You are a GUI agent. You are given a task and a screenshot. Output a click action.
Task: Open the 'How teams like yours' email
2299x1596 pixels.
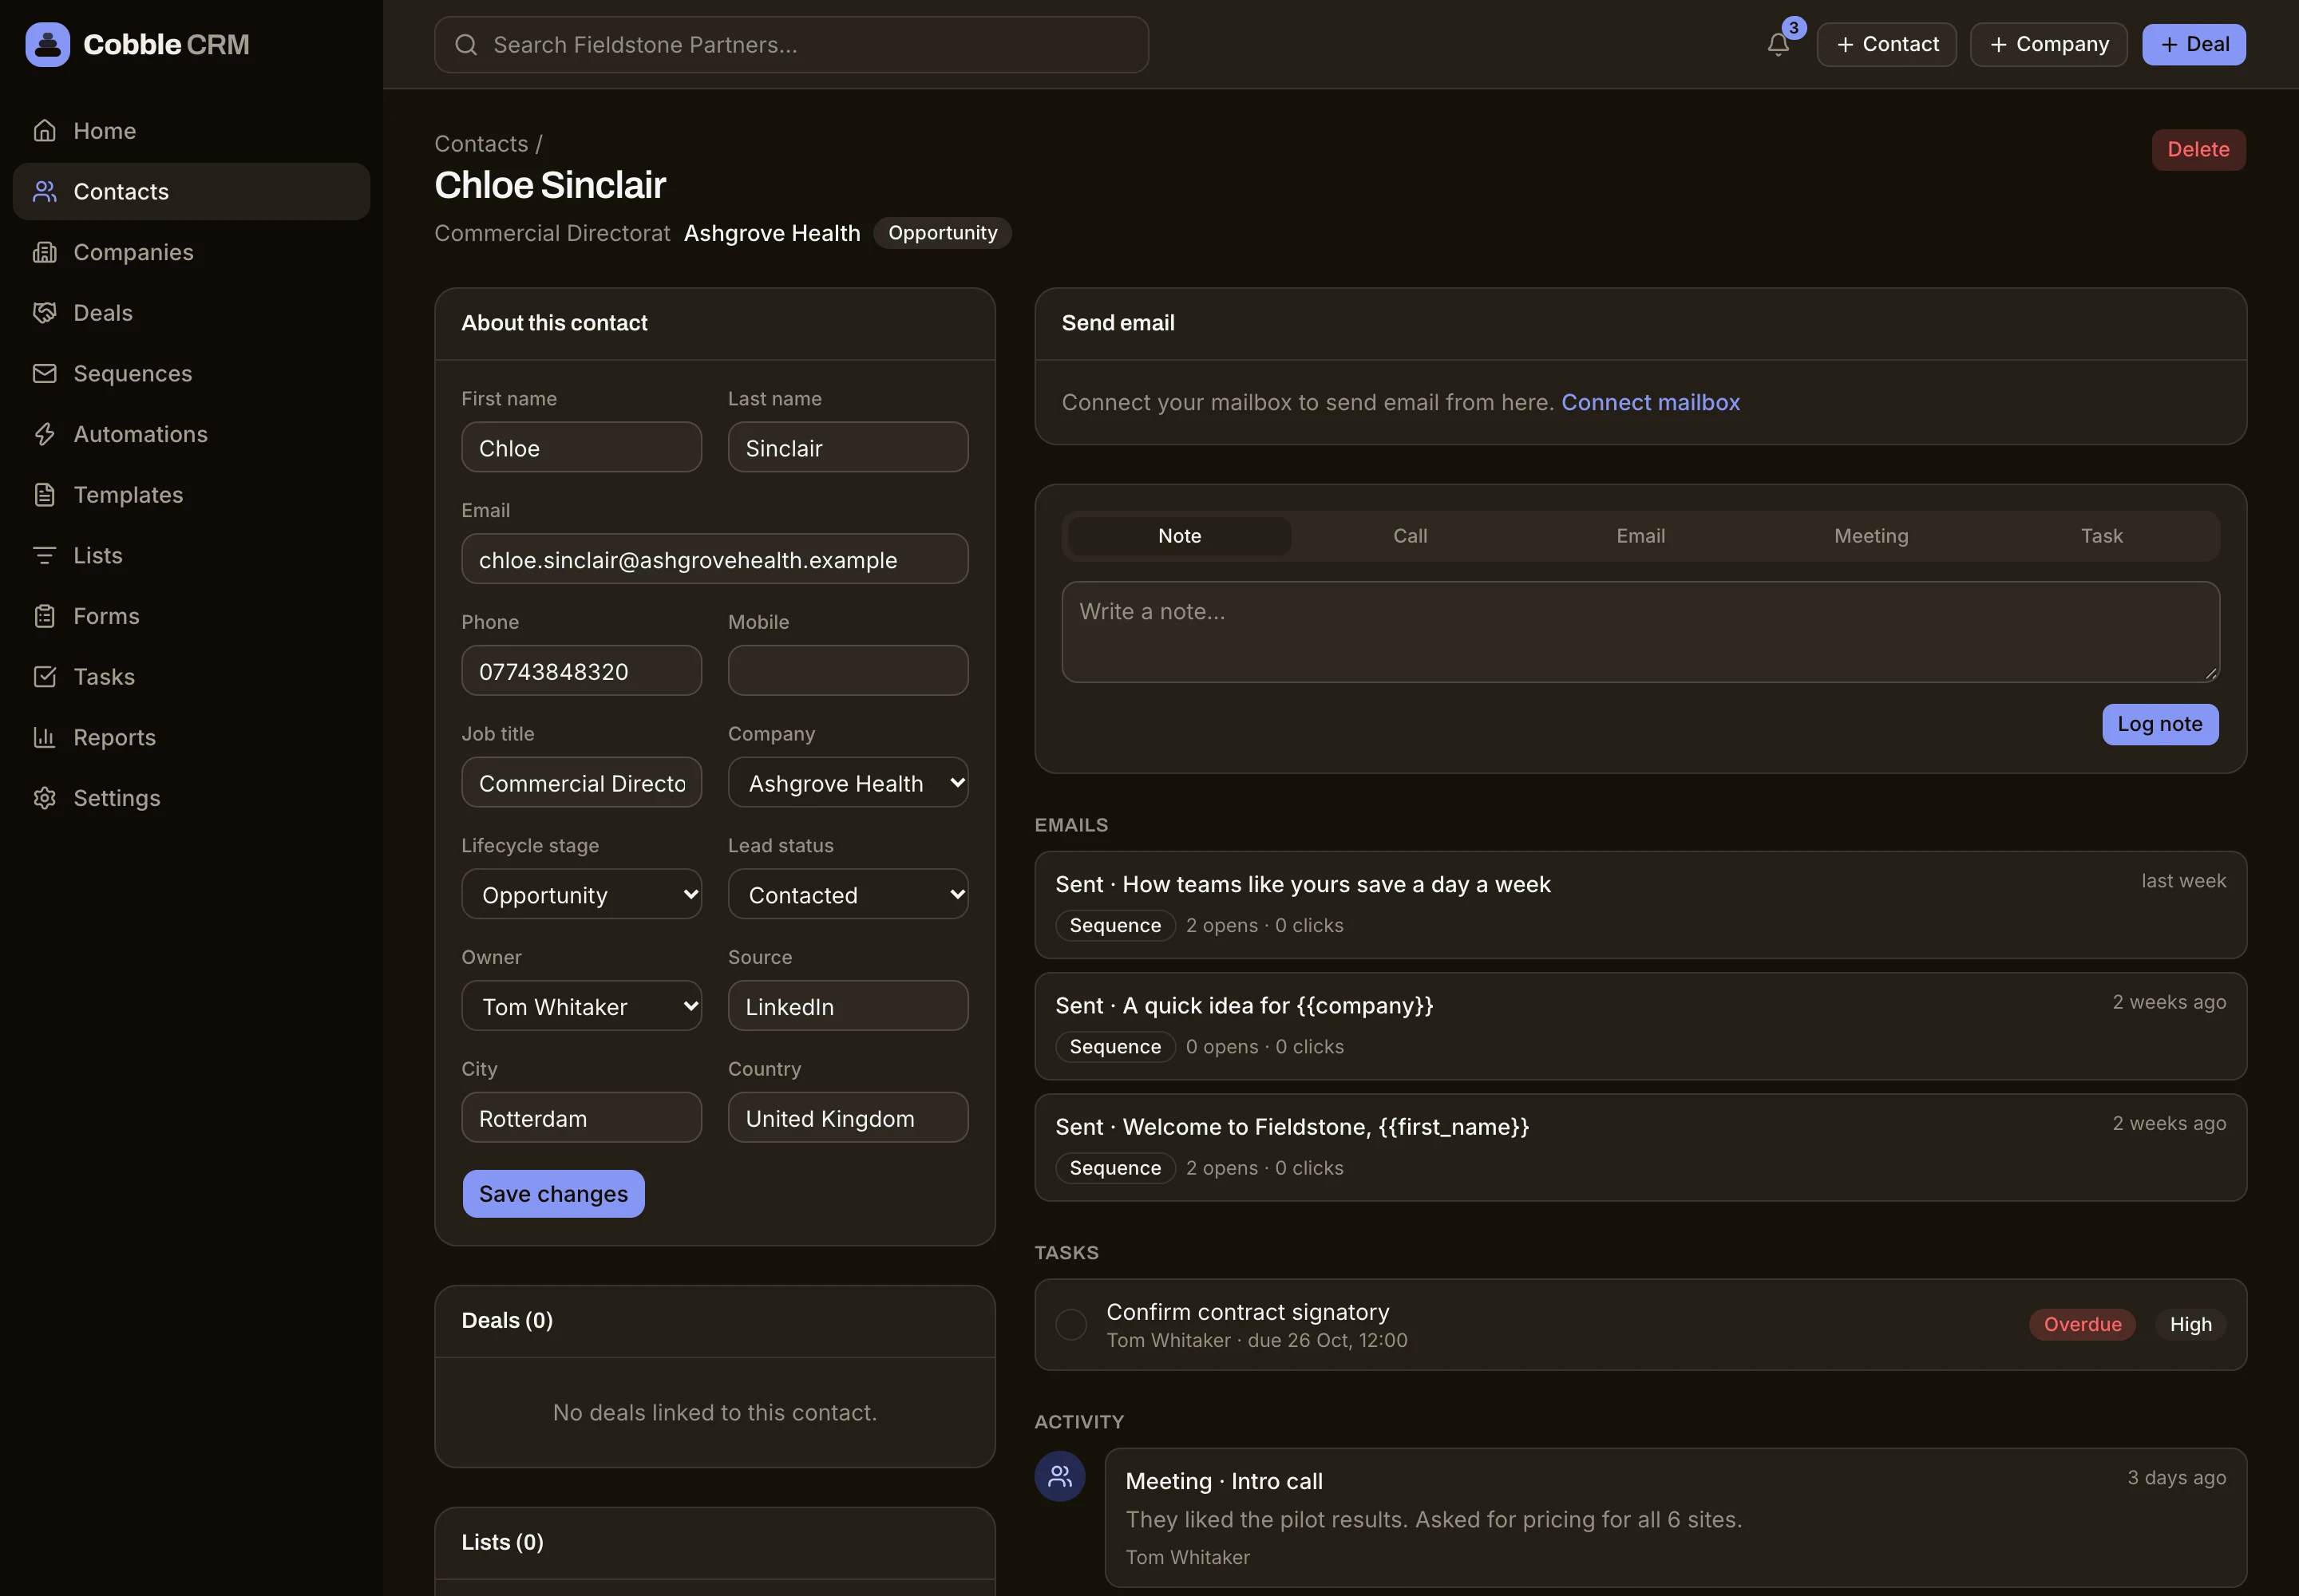[1640, 905]
